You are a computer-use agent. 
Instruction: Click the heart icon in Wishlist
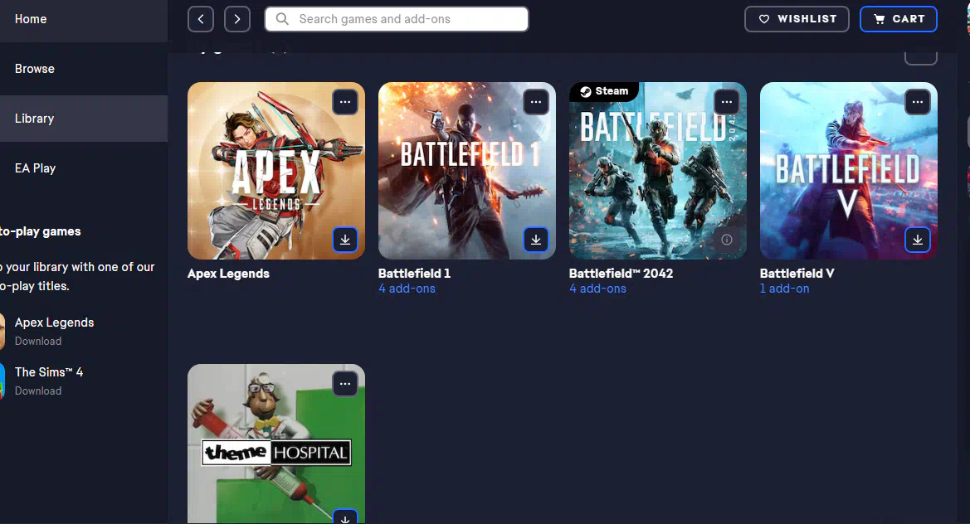764,19
